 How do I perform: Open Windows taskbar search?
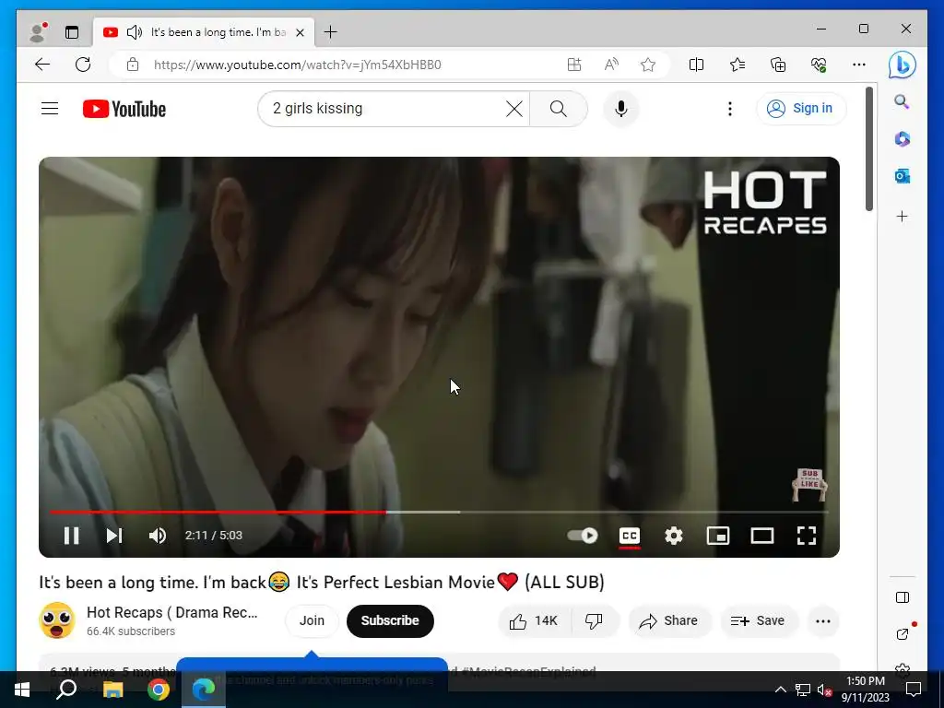coord(66,690)
